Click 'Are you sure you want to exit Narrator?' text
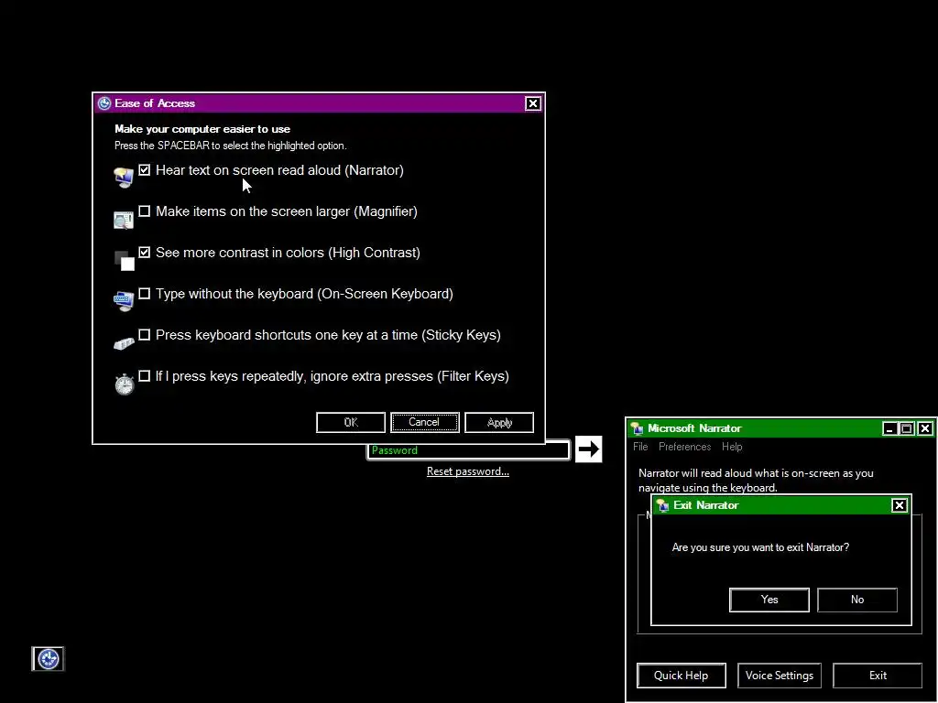The width and height of the screenshot is (938, 703). (x=760, y=547)
